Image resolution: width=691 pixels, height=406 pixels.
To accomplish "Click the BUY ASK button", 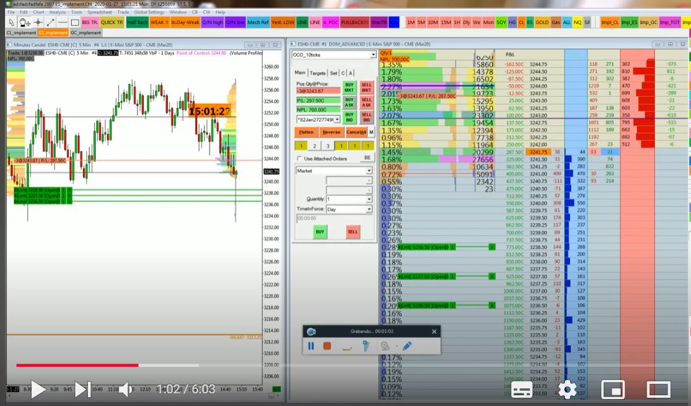I will tap(349, 102).
